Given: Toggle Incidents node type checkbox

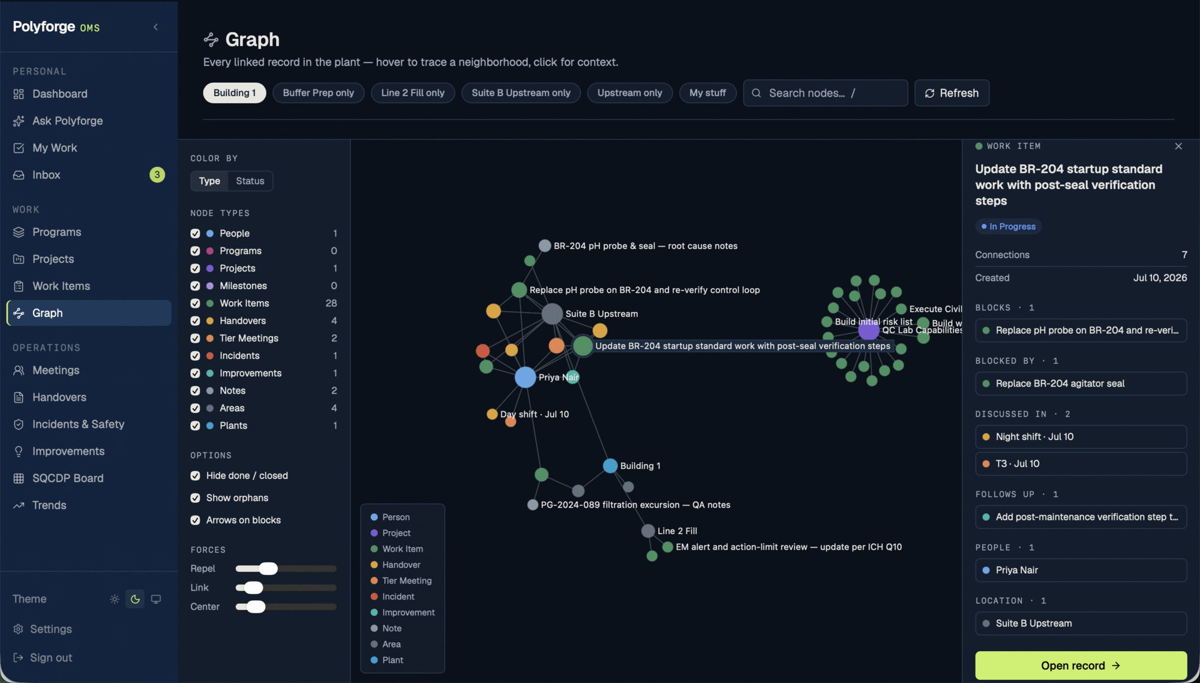Looking at the screenshot, I should [x=195, y=355].
